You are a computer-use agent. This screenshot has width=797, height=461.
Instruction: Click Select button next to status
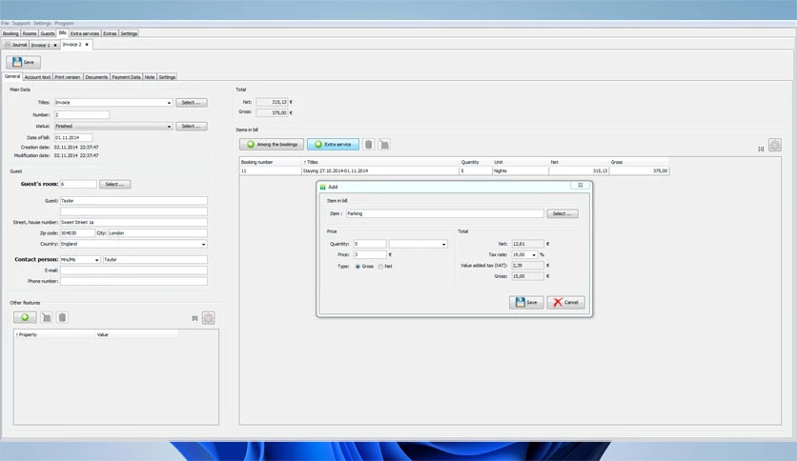[191, 126]
